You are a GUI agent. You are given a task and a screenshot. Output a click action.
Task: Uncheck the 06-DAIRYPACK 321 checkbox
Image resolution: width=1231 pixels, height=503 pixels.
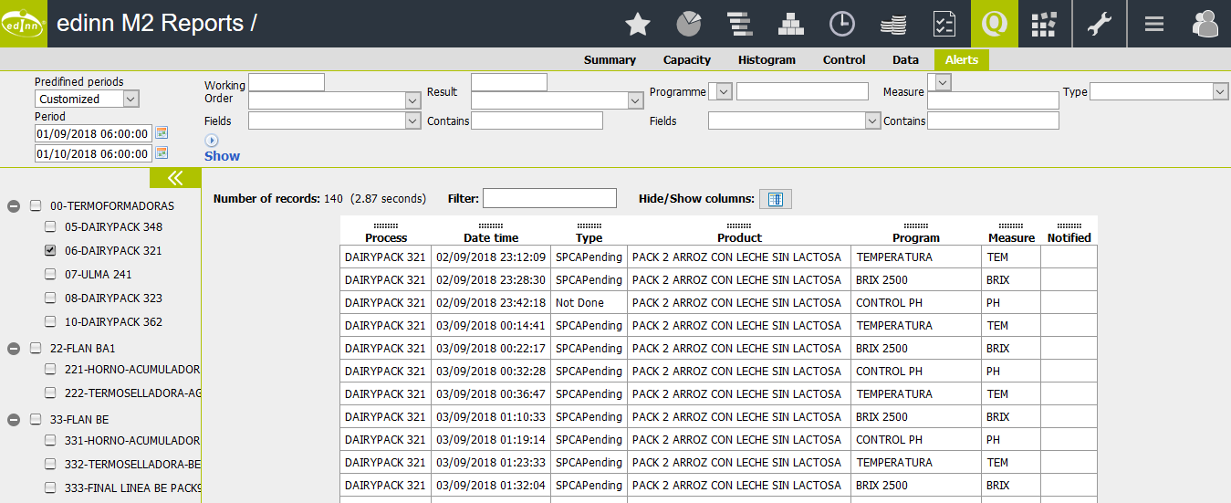(50, 250)
